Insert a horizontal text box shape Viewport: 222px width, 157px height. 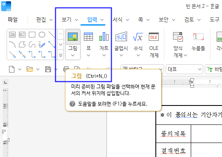pyautogui.click(x=12, y=35)
